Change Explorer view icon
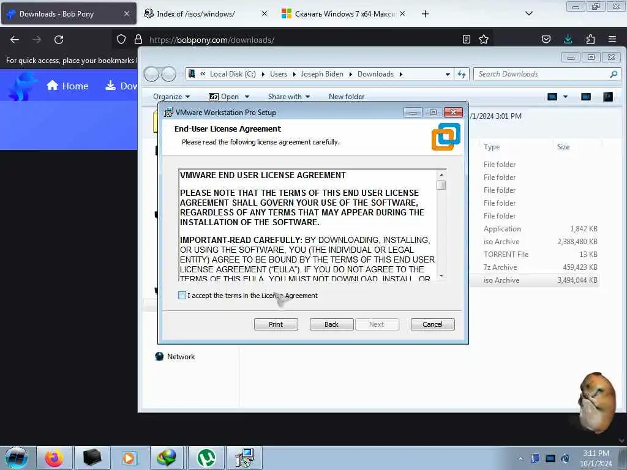 coord(552,97)
